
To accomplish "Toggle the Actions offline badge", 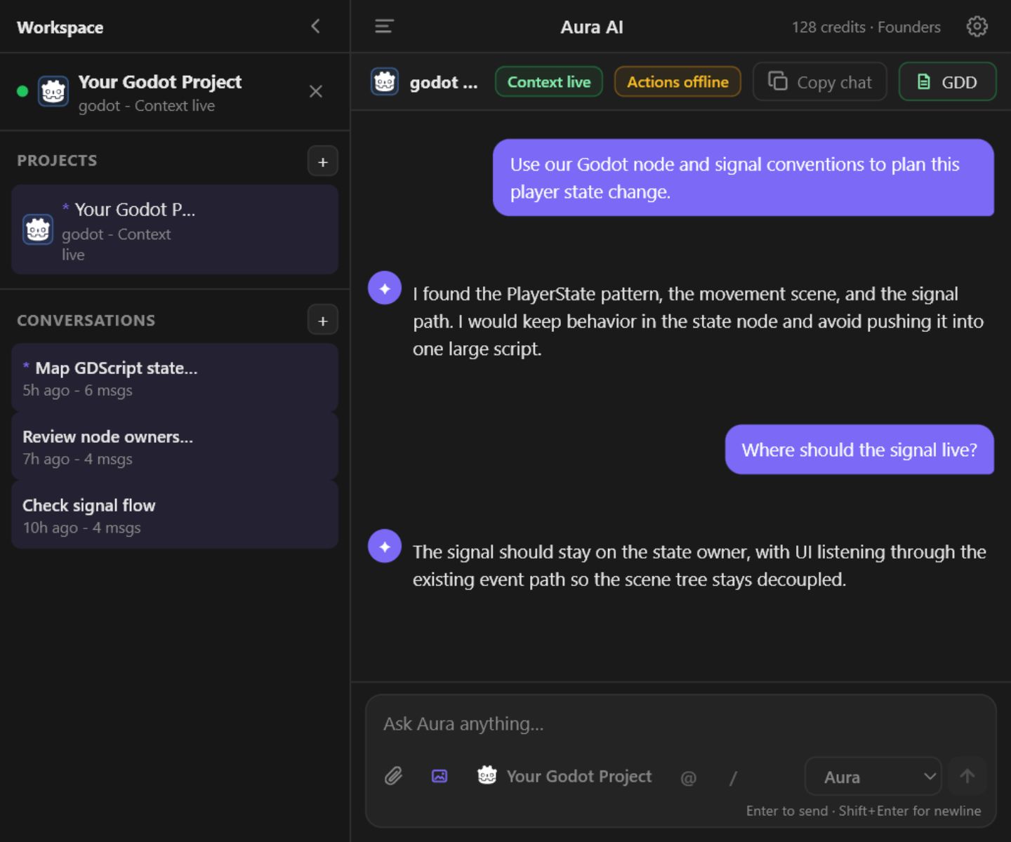I will point(678,82).
